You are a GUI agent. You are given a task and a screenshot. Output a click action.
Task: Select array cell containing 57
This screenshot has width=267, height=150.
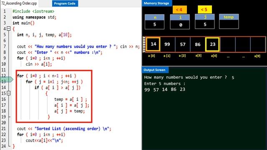tap(183, 45)
